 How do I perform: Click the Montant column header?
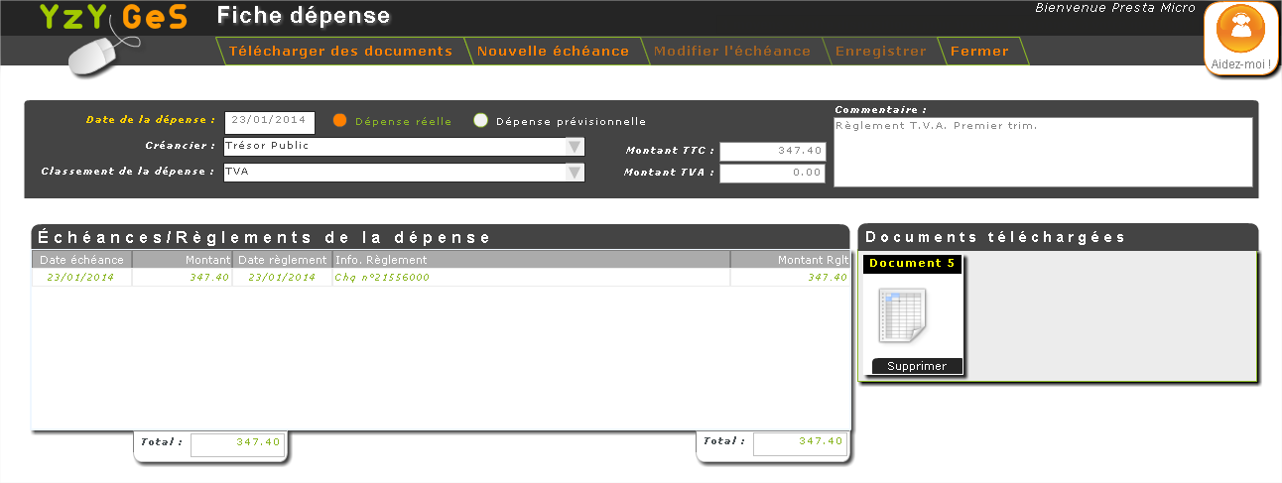point(183,260)
